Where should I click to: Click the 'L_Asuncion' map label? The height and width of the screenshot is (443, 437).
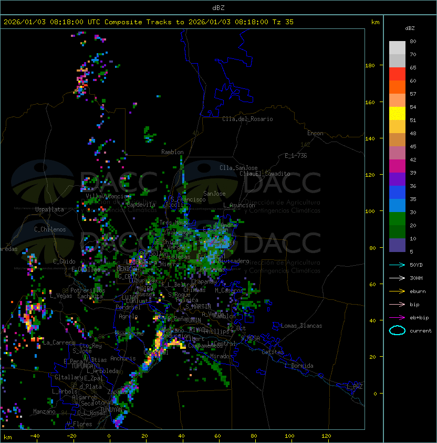pyautogui.click(x=239, y=205)
